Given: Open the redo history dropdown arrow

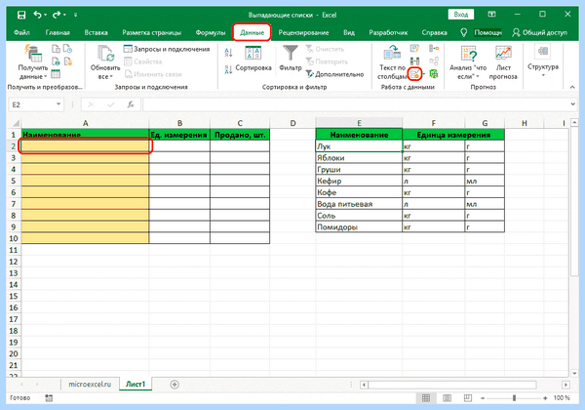Looking at the screenshot, I should 64,15.
